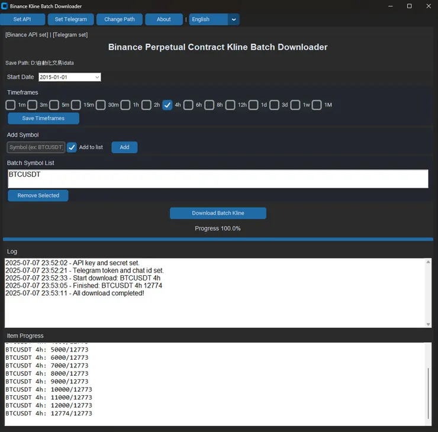This screenshot has width=438, height=432.
Task: Select the English language combo box
Action: (214, 20)
